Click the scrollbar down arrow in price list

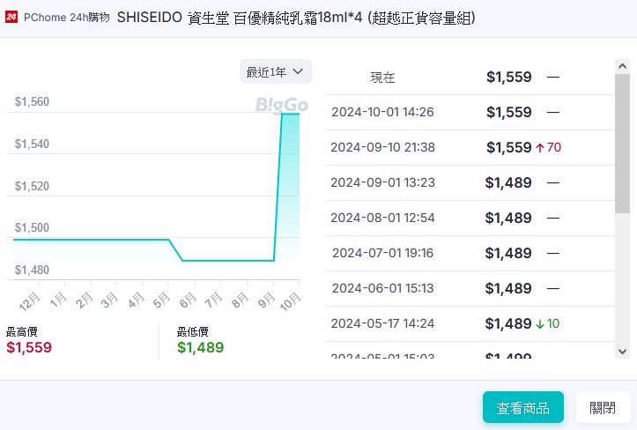[622, 352]
